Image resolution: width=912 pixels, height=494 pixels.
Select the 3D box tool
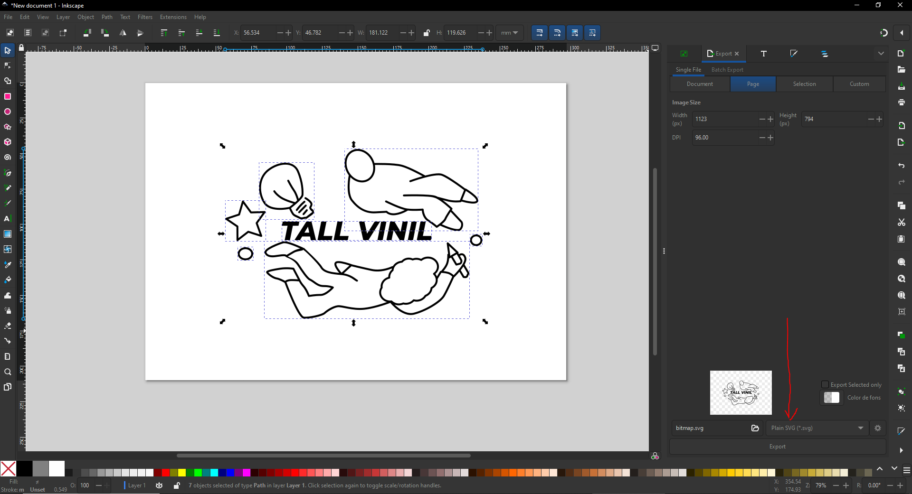[8, 142]
